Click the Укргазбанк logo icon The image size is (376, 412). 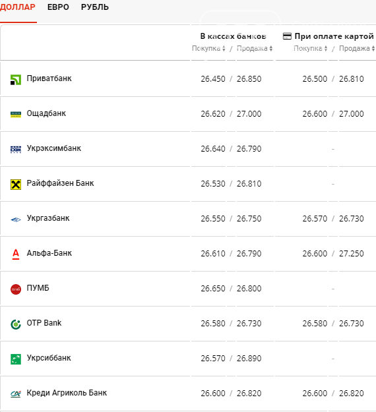16,220
